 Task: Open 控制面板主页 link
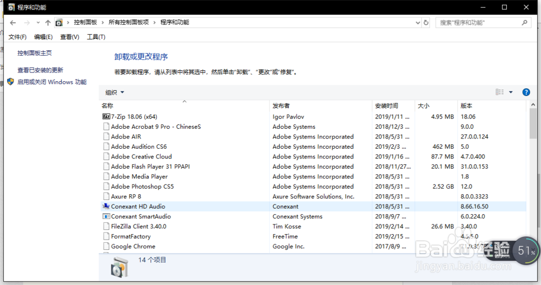click(35, 53)
